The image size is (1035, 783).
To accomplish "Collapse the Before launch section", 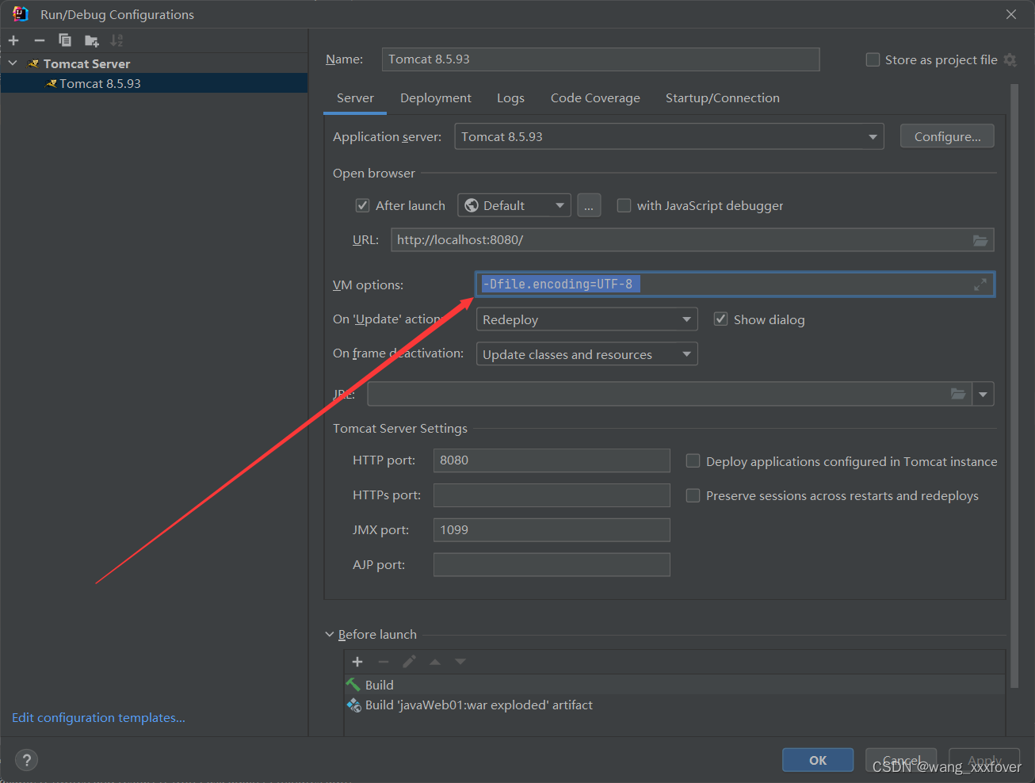I will (330, 634).
